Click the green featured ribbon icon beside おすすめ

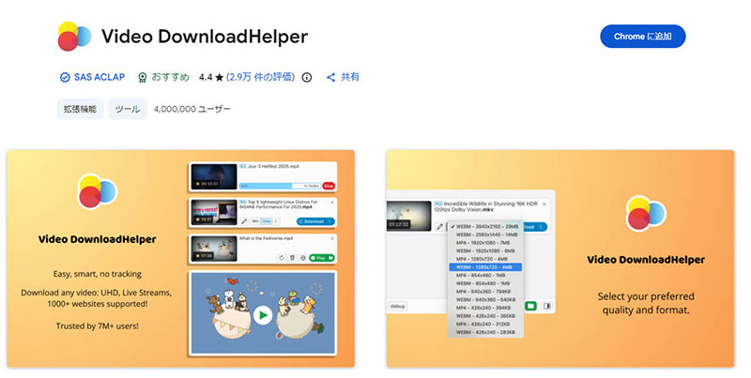click(x=143, y=78)
